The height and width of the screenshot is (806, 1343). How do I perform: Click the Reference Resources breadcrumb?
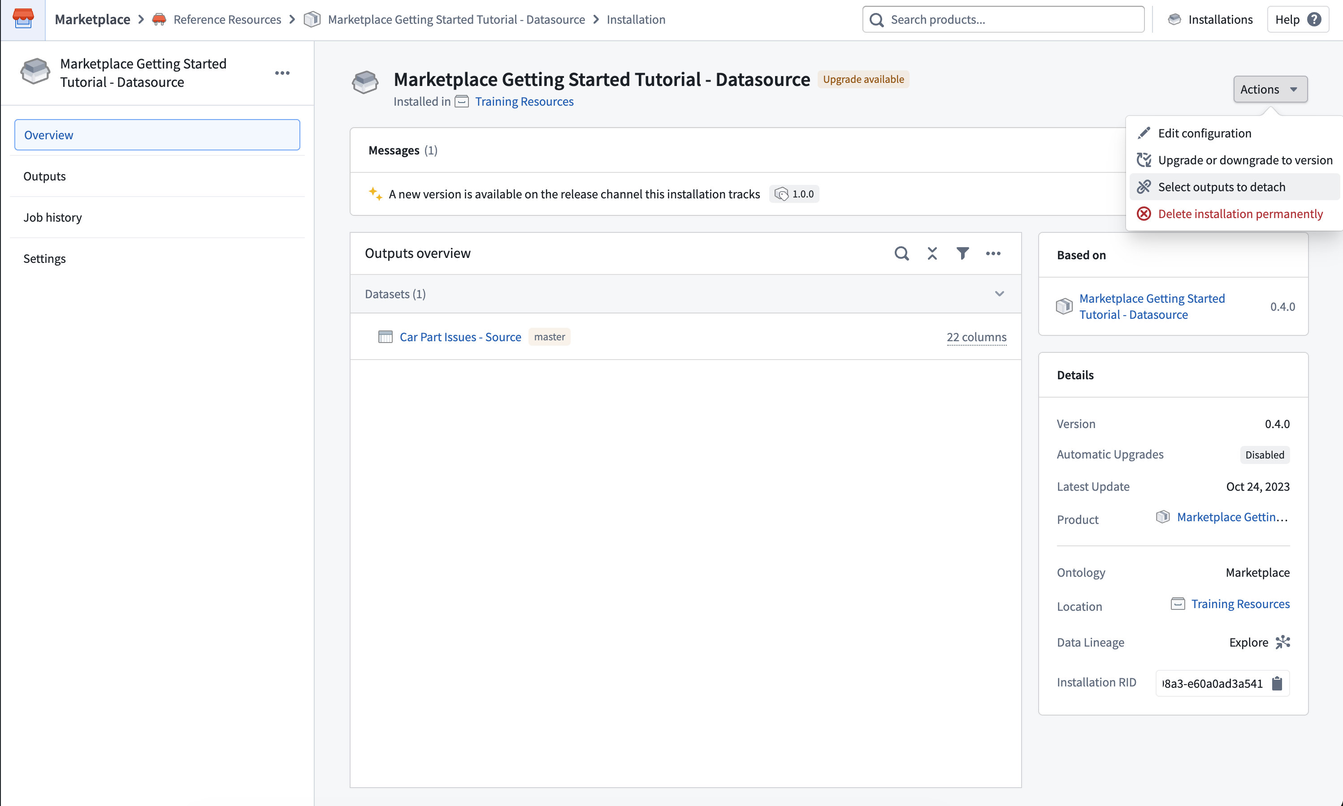(227, 20)
